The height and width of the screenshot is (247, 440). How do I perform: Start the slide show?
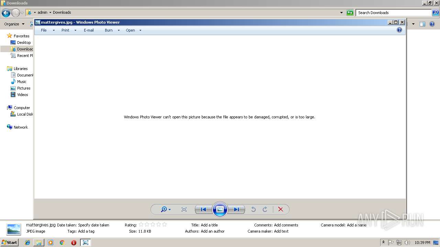(x=220, y=209)
